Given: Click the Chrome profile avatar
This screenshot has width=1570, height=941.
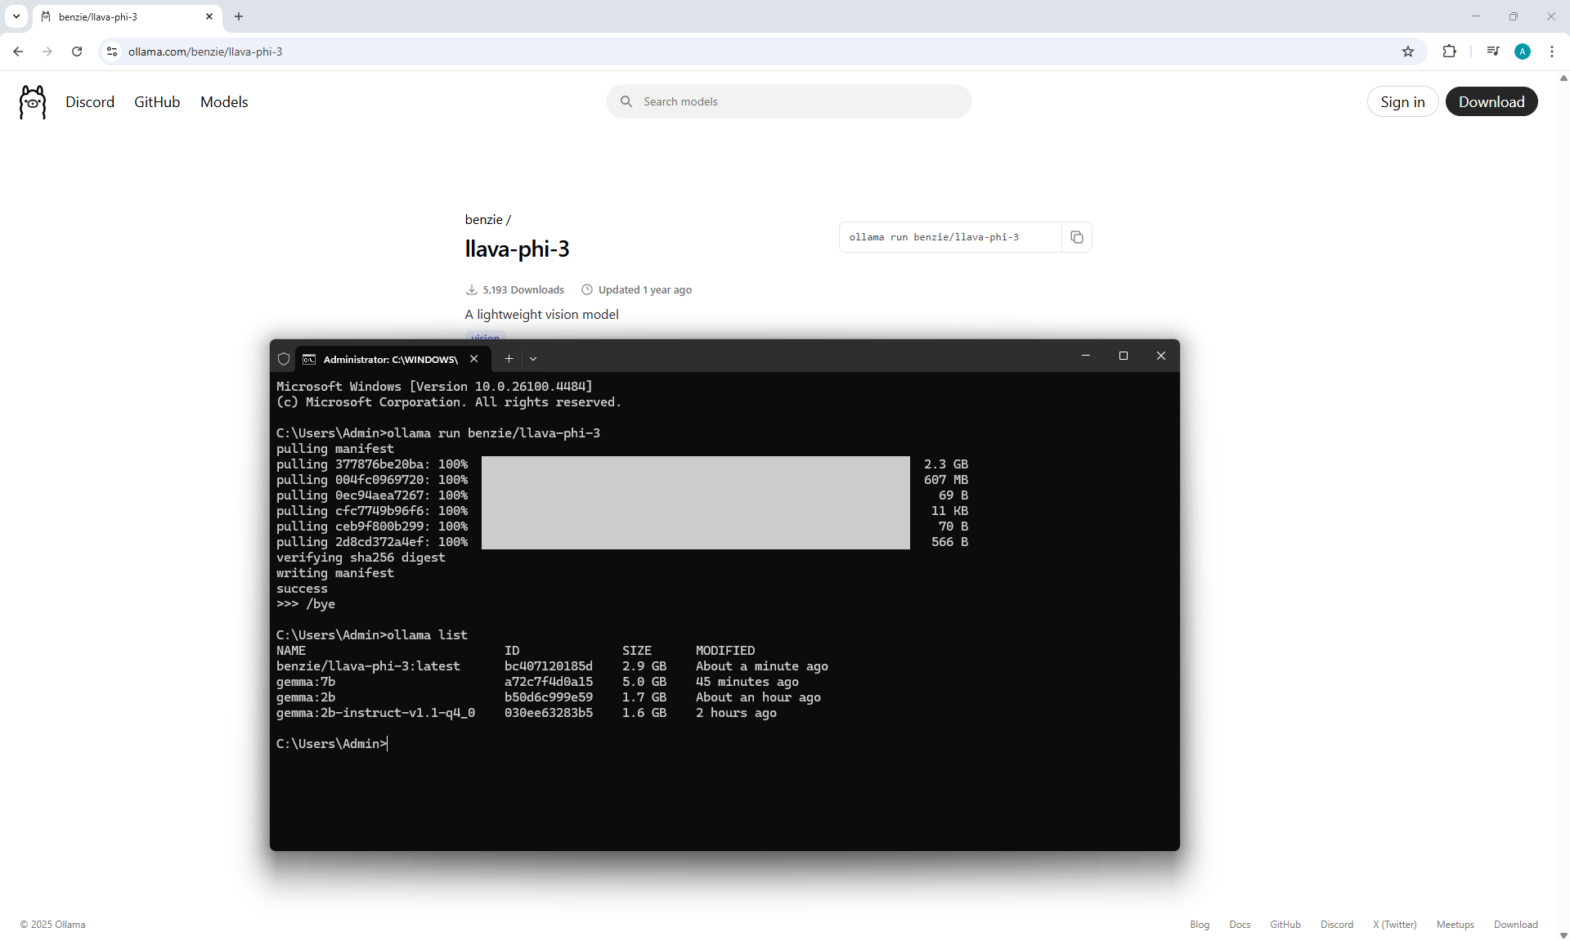Looking at the screenshot, I should (1522, 52).
